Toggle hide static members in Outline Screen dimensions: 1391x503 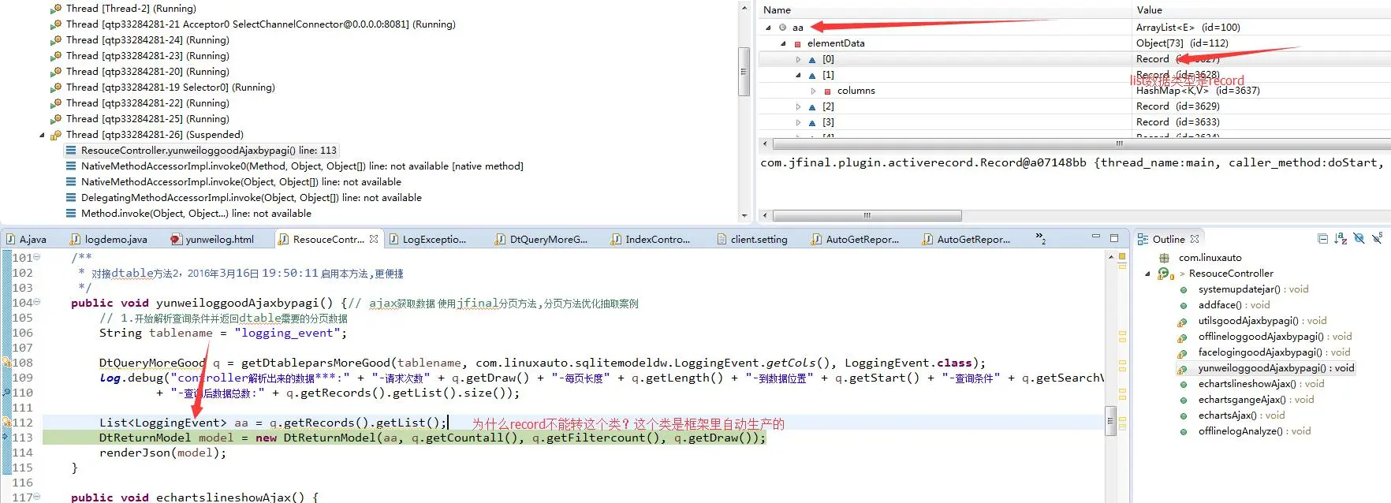(x=1377, y=238)
